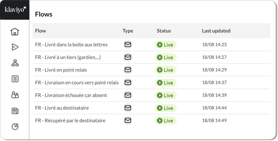Open the audience people icon in sidebar

coord(15,95)
